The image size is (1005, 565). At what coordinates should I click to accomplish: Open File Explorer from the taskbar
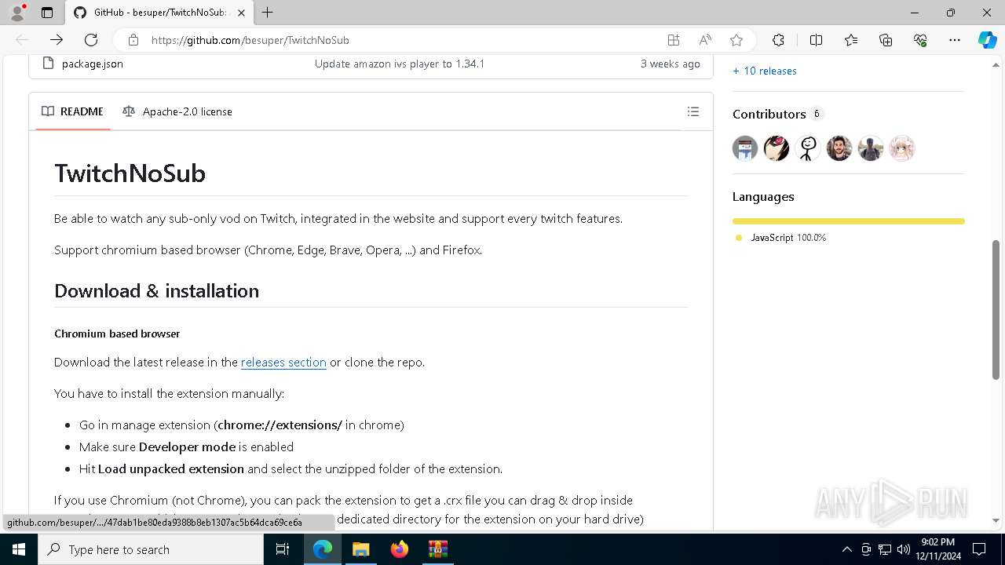[360, 549]
